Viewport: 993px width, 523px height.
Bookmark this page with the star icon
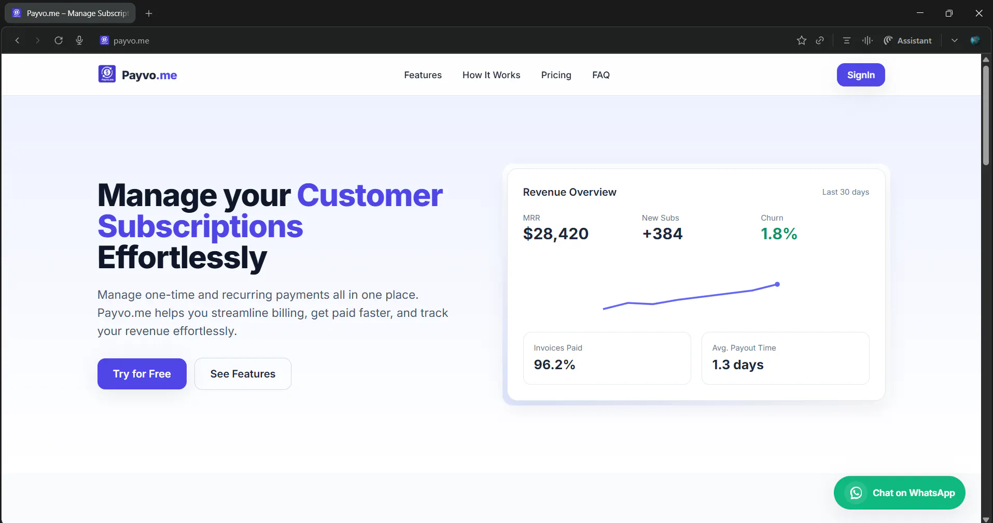tap(802, 40)
